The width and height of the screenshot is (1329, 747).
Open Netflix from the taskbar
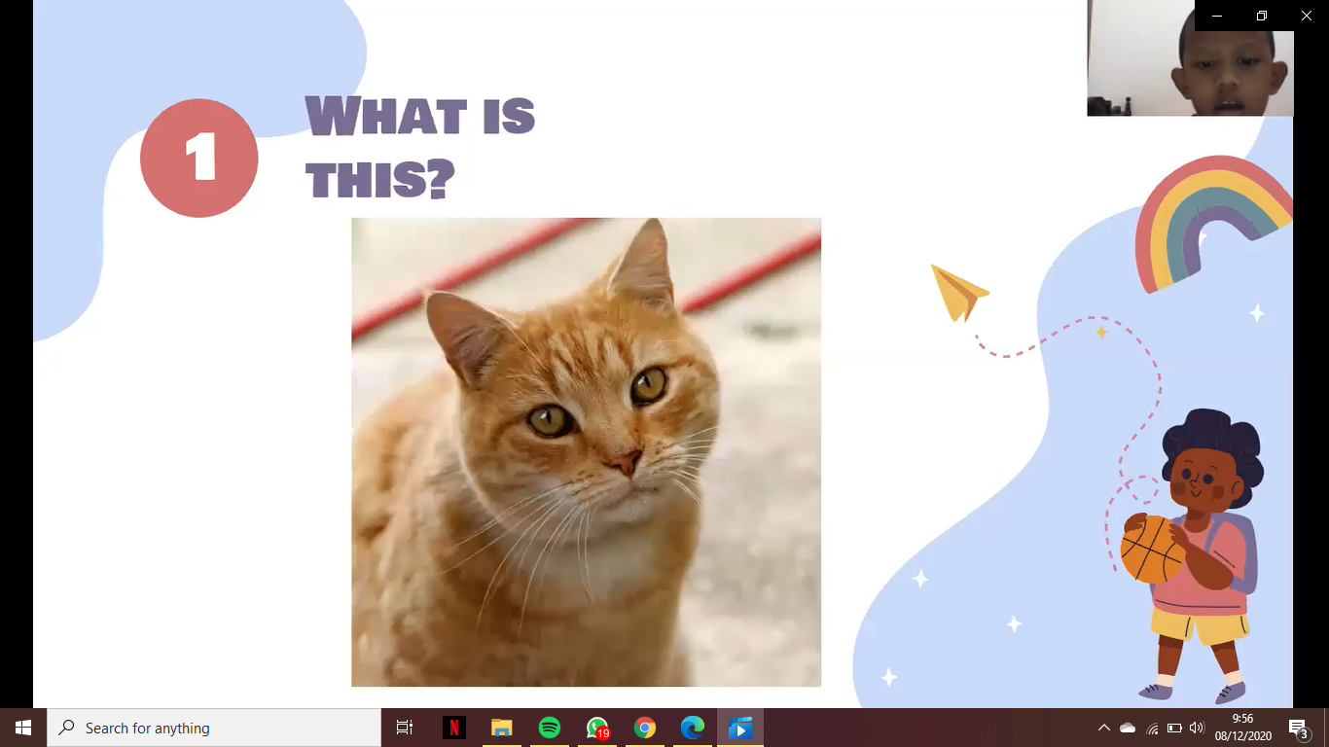[x=453, y=728]
